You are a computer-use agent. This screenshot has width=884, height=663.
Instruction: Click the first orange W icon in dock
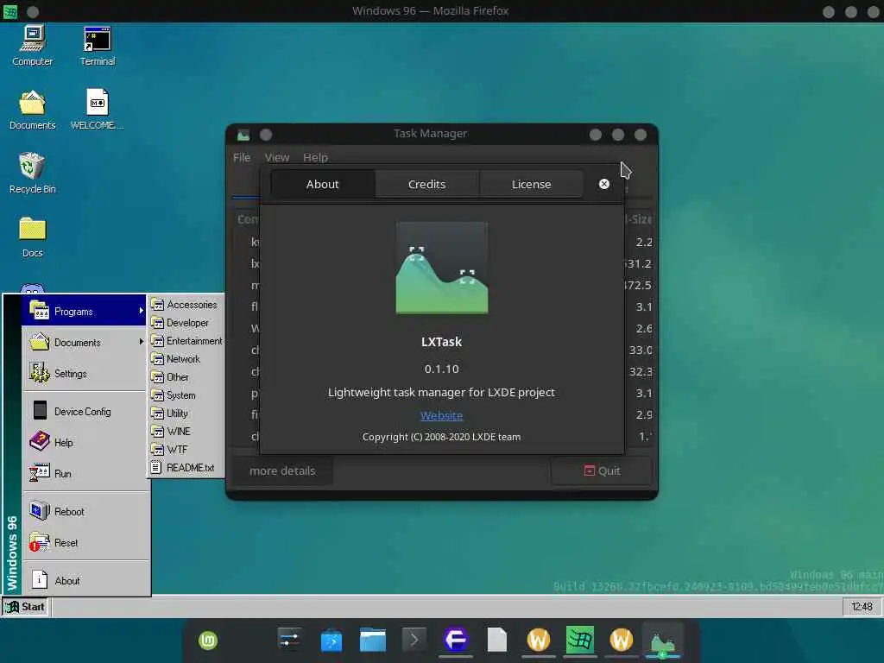click(x=539, y=640)
